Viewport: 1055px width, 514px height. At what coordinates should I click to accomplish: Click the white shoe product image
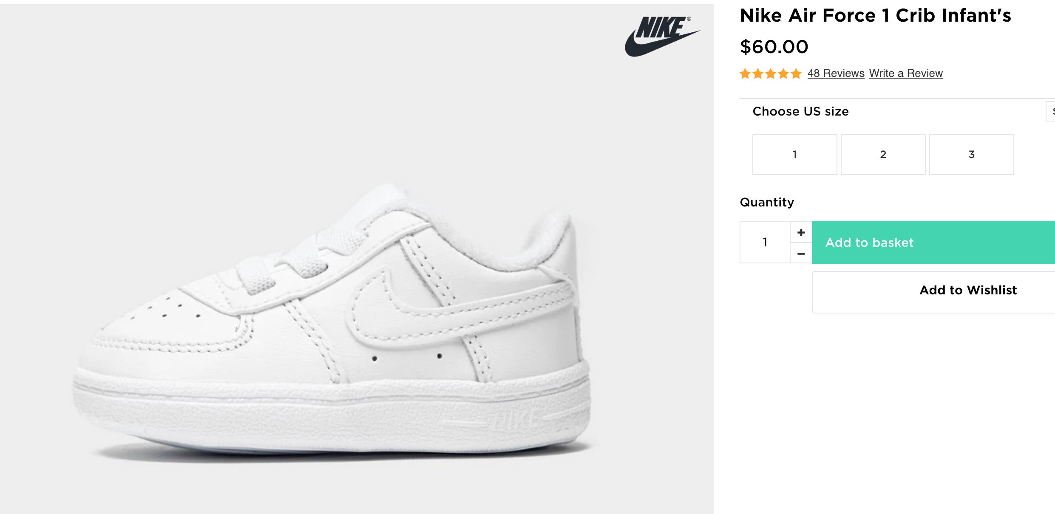click(332, 323)
